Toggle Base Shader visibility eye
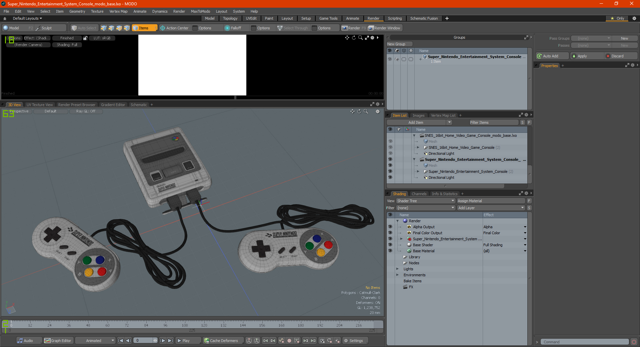This screenshot has width=640, height=347. coord(390,245)
